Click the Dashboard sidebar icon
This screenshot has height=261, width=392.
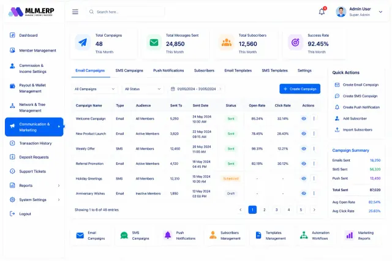click(x=12, y=35)
